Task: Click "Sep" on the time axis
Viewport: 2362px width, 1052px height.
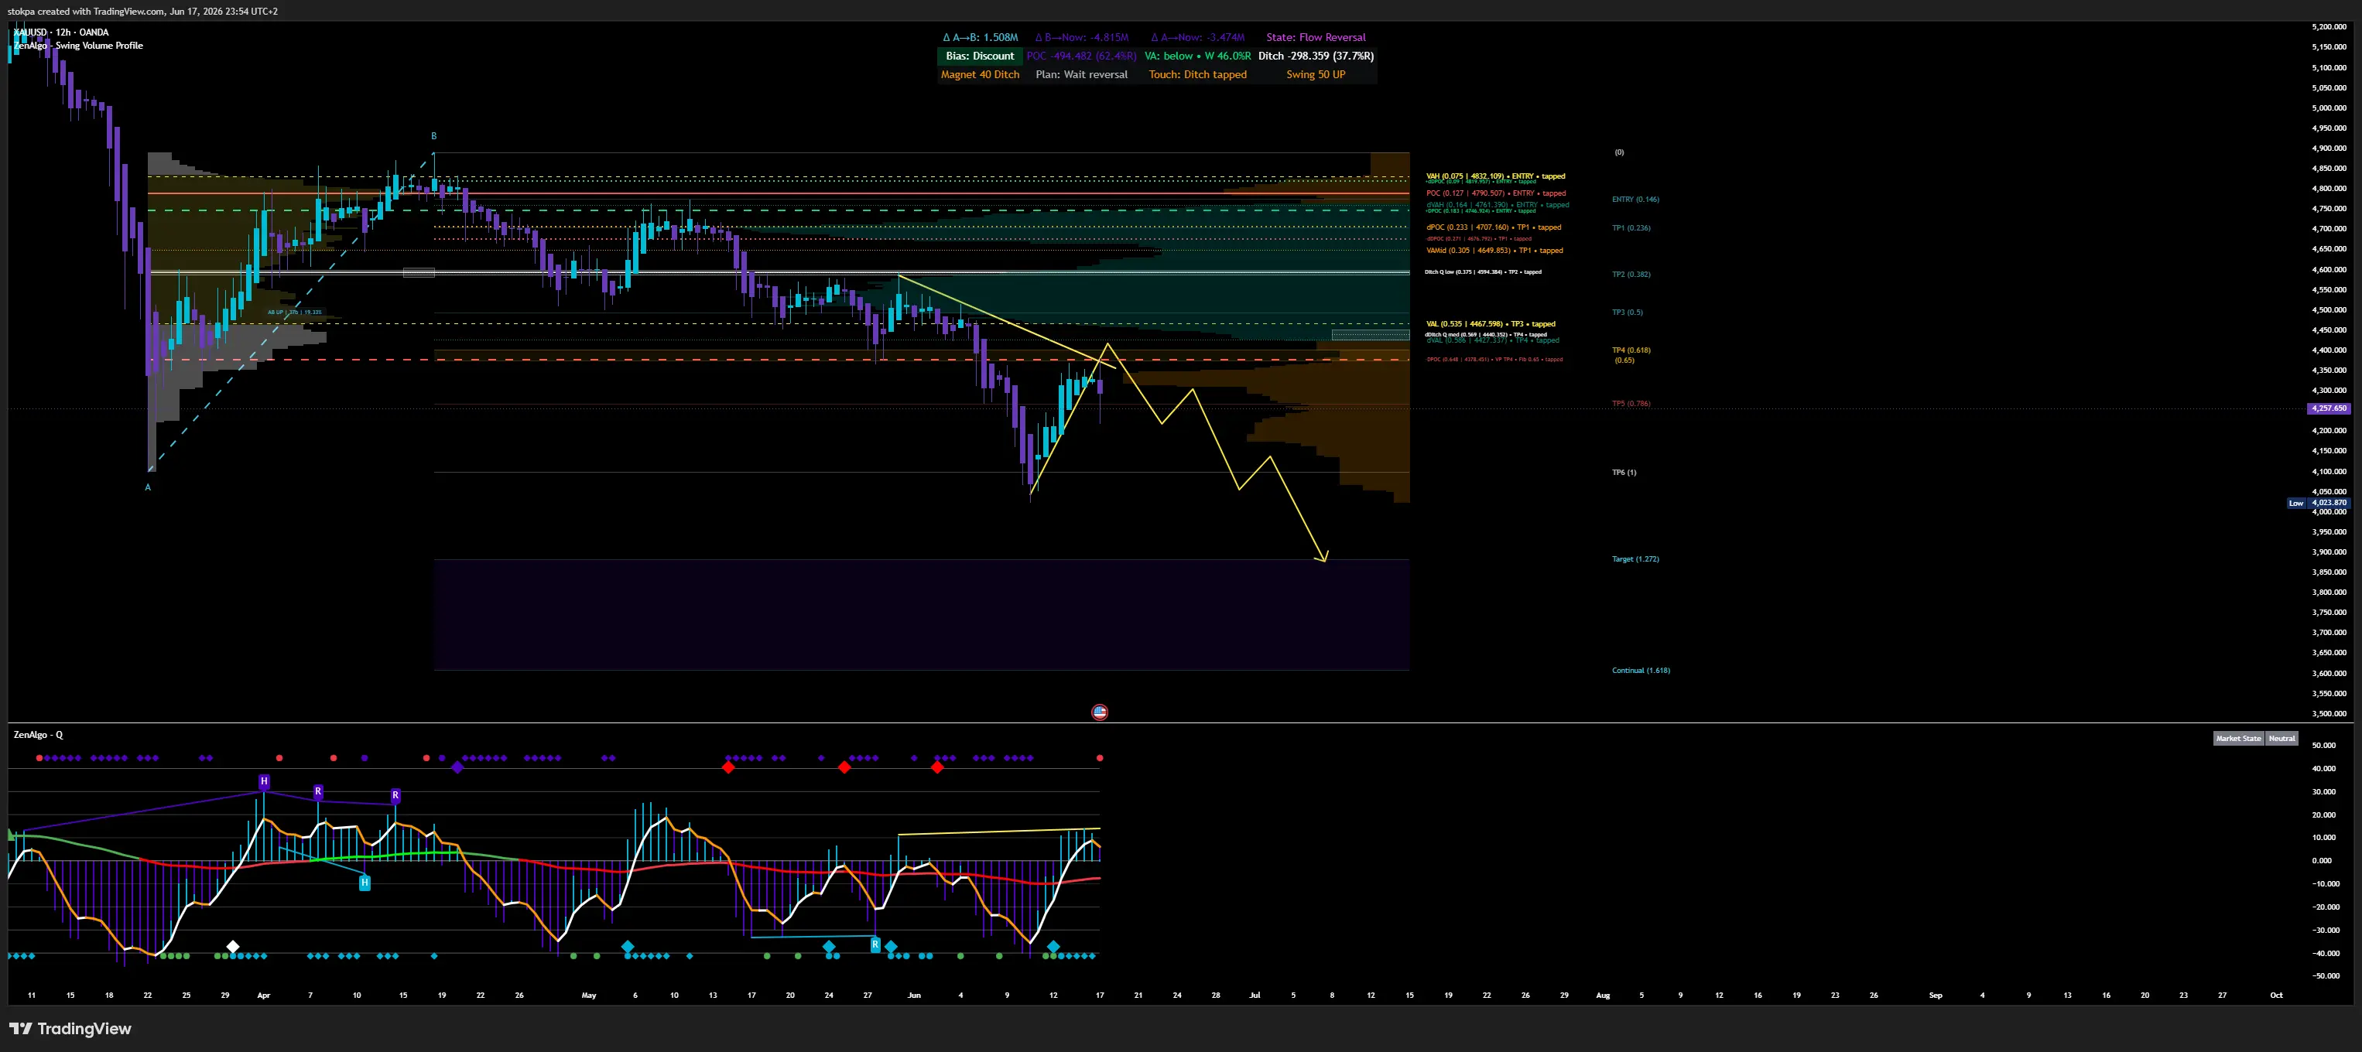Action: coord(1936,996)
